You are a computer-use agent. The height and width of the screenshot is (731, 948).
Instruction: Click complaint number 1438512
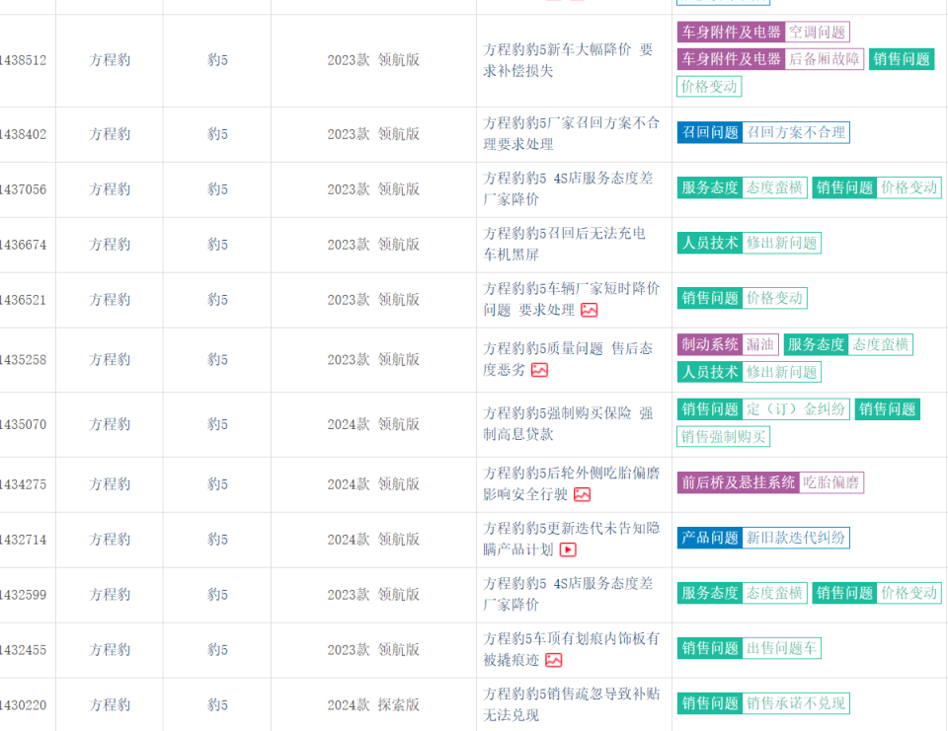pos(23,60)
